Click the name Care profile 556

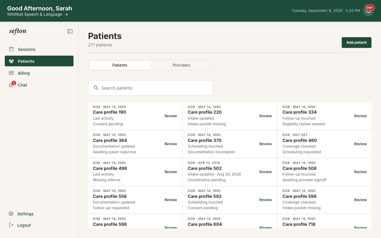coord(110,196)
